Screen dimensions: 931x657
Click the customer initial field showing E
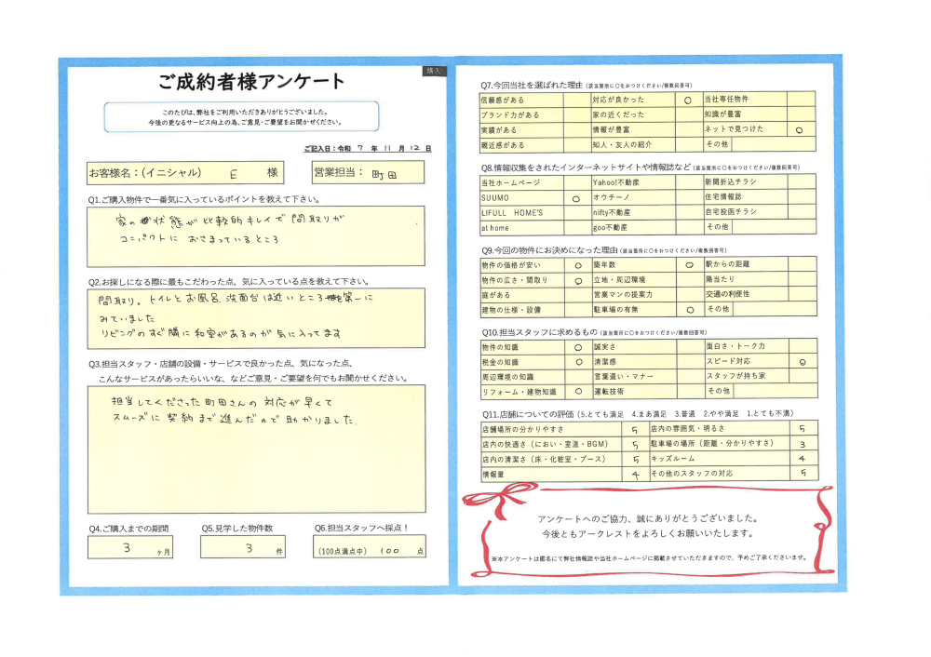tap(231, 173)
